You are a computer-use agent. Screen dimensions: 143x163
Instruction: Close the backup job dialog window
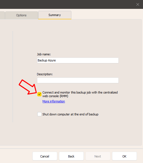[137, 4]
